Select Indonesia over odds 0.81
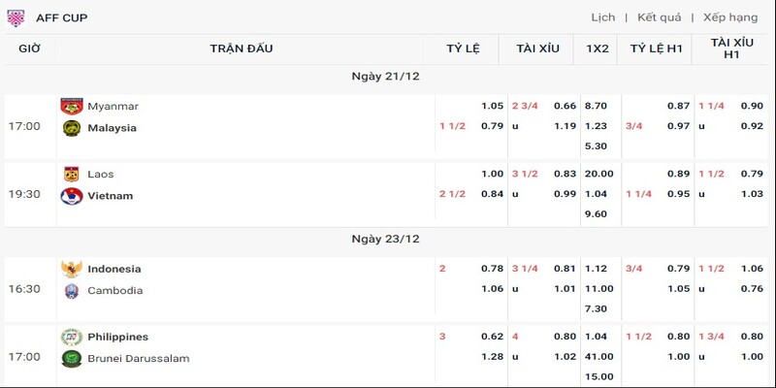 point(565,269)
